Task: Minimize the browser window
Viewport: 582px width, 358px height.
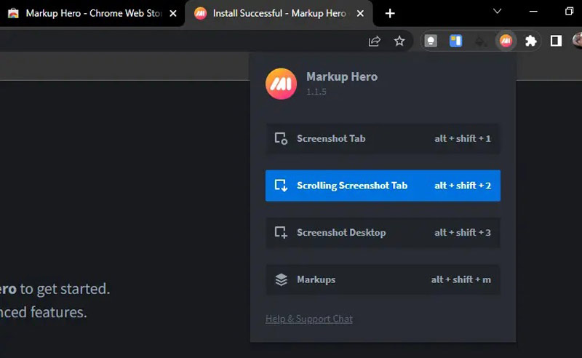Action: [x=533, y=11]
